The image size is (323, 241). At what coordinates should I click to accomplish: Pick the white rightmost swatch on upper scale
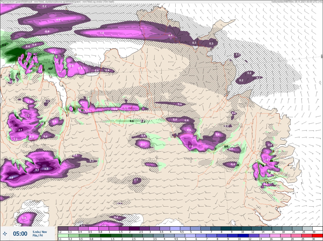tap(317, 228)
